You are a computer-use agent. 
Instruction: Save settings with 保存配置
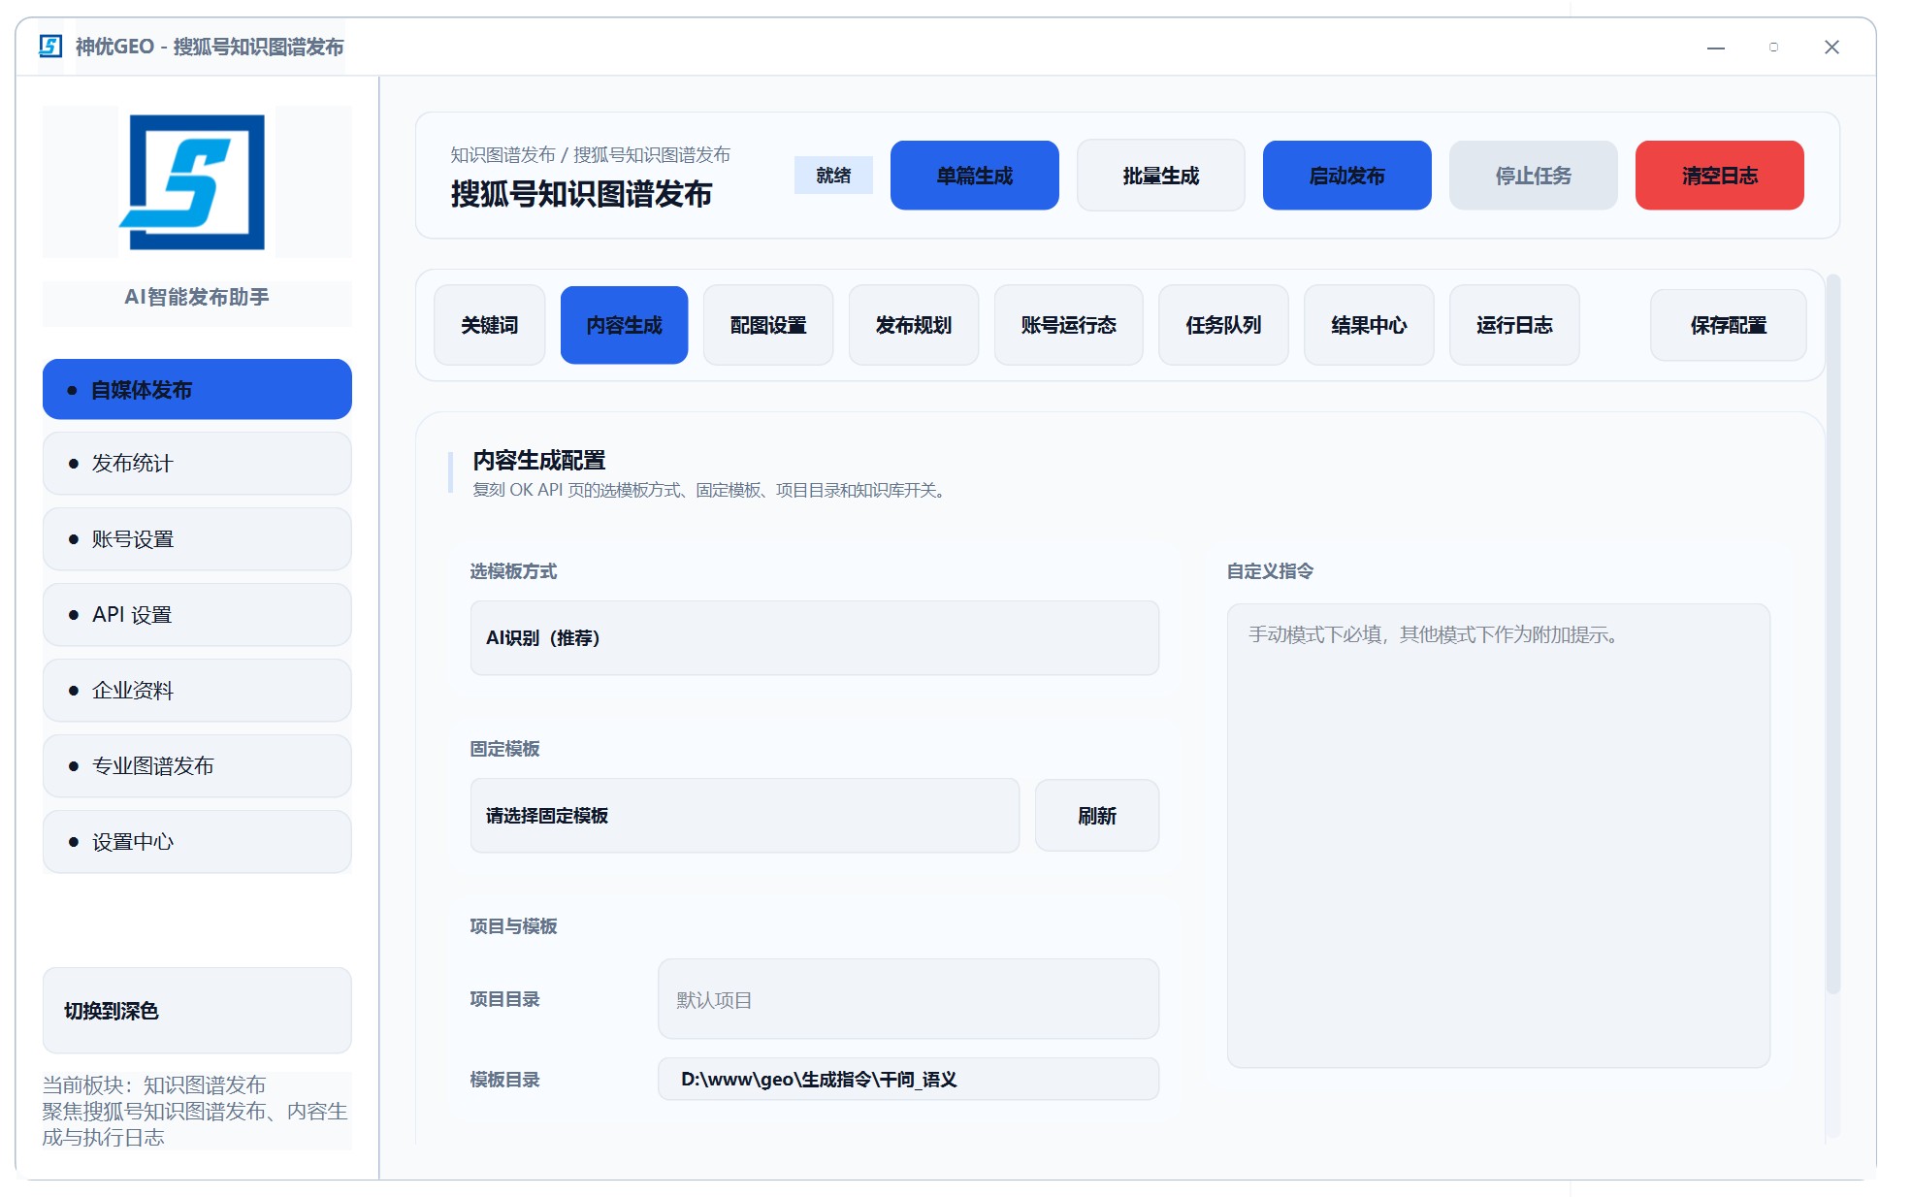pos(1728,325)
